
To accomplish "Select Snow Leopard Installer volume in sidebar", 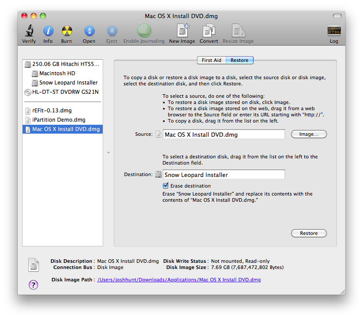I will 62,83.
